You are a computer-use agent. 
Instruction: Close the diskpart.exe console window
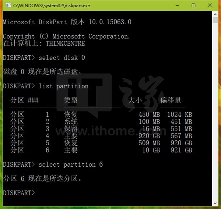point(211,6)
